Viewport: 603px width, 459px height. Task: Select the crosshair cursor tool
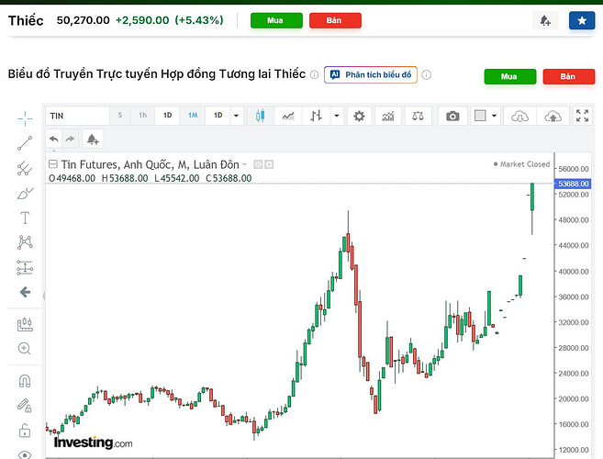25,118
